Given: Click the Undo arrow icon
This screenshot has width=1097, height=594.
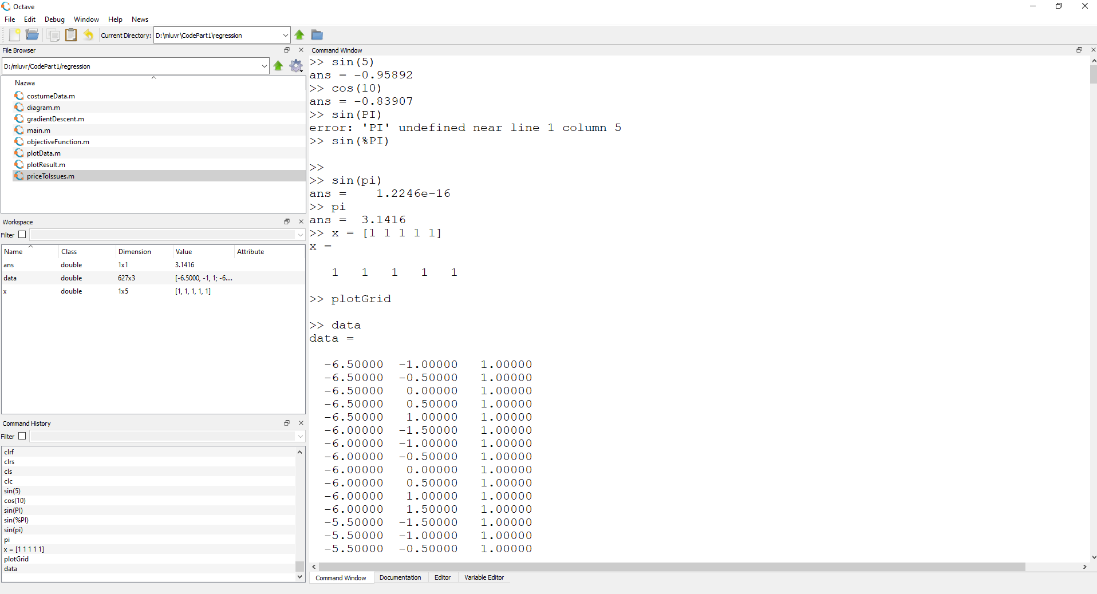Looking at the screenshot, I should point(88,35).
